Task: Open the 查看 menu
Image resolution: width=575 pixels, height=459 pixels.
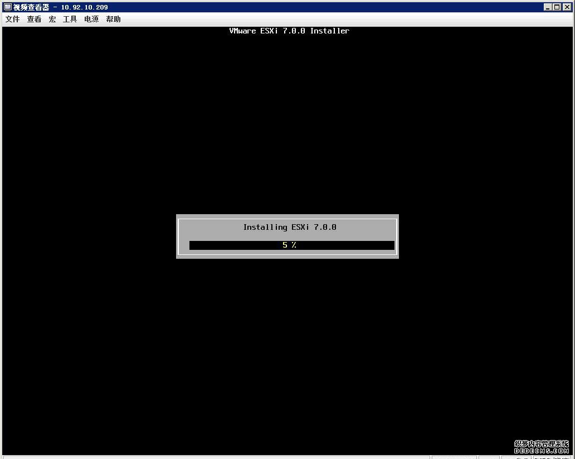Action: [34, 19]
